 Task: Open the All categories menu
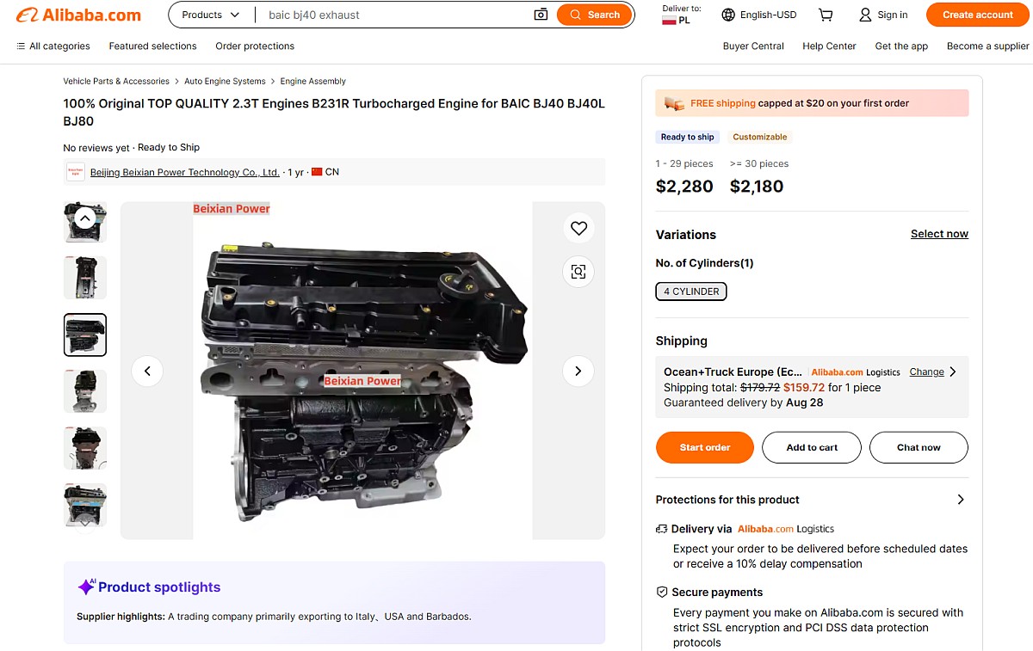(x=53, y=46)
